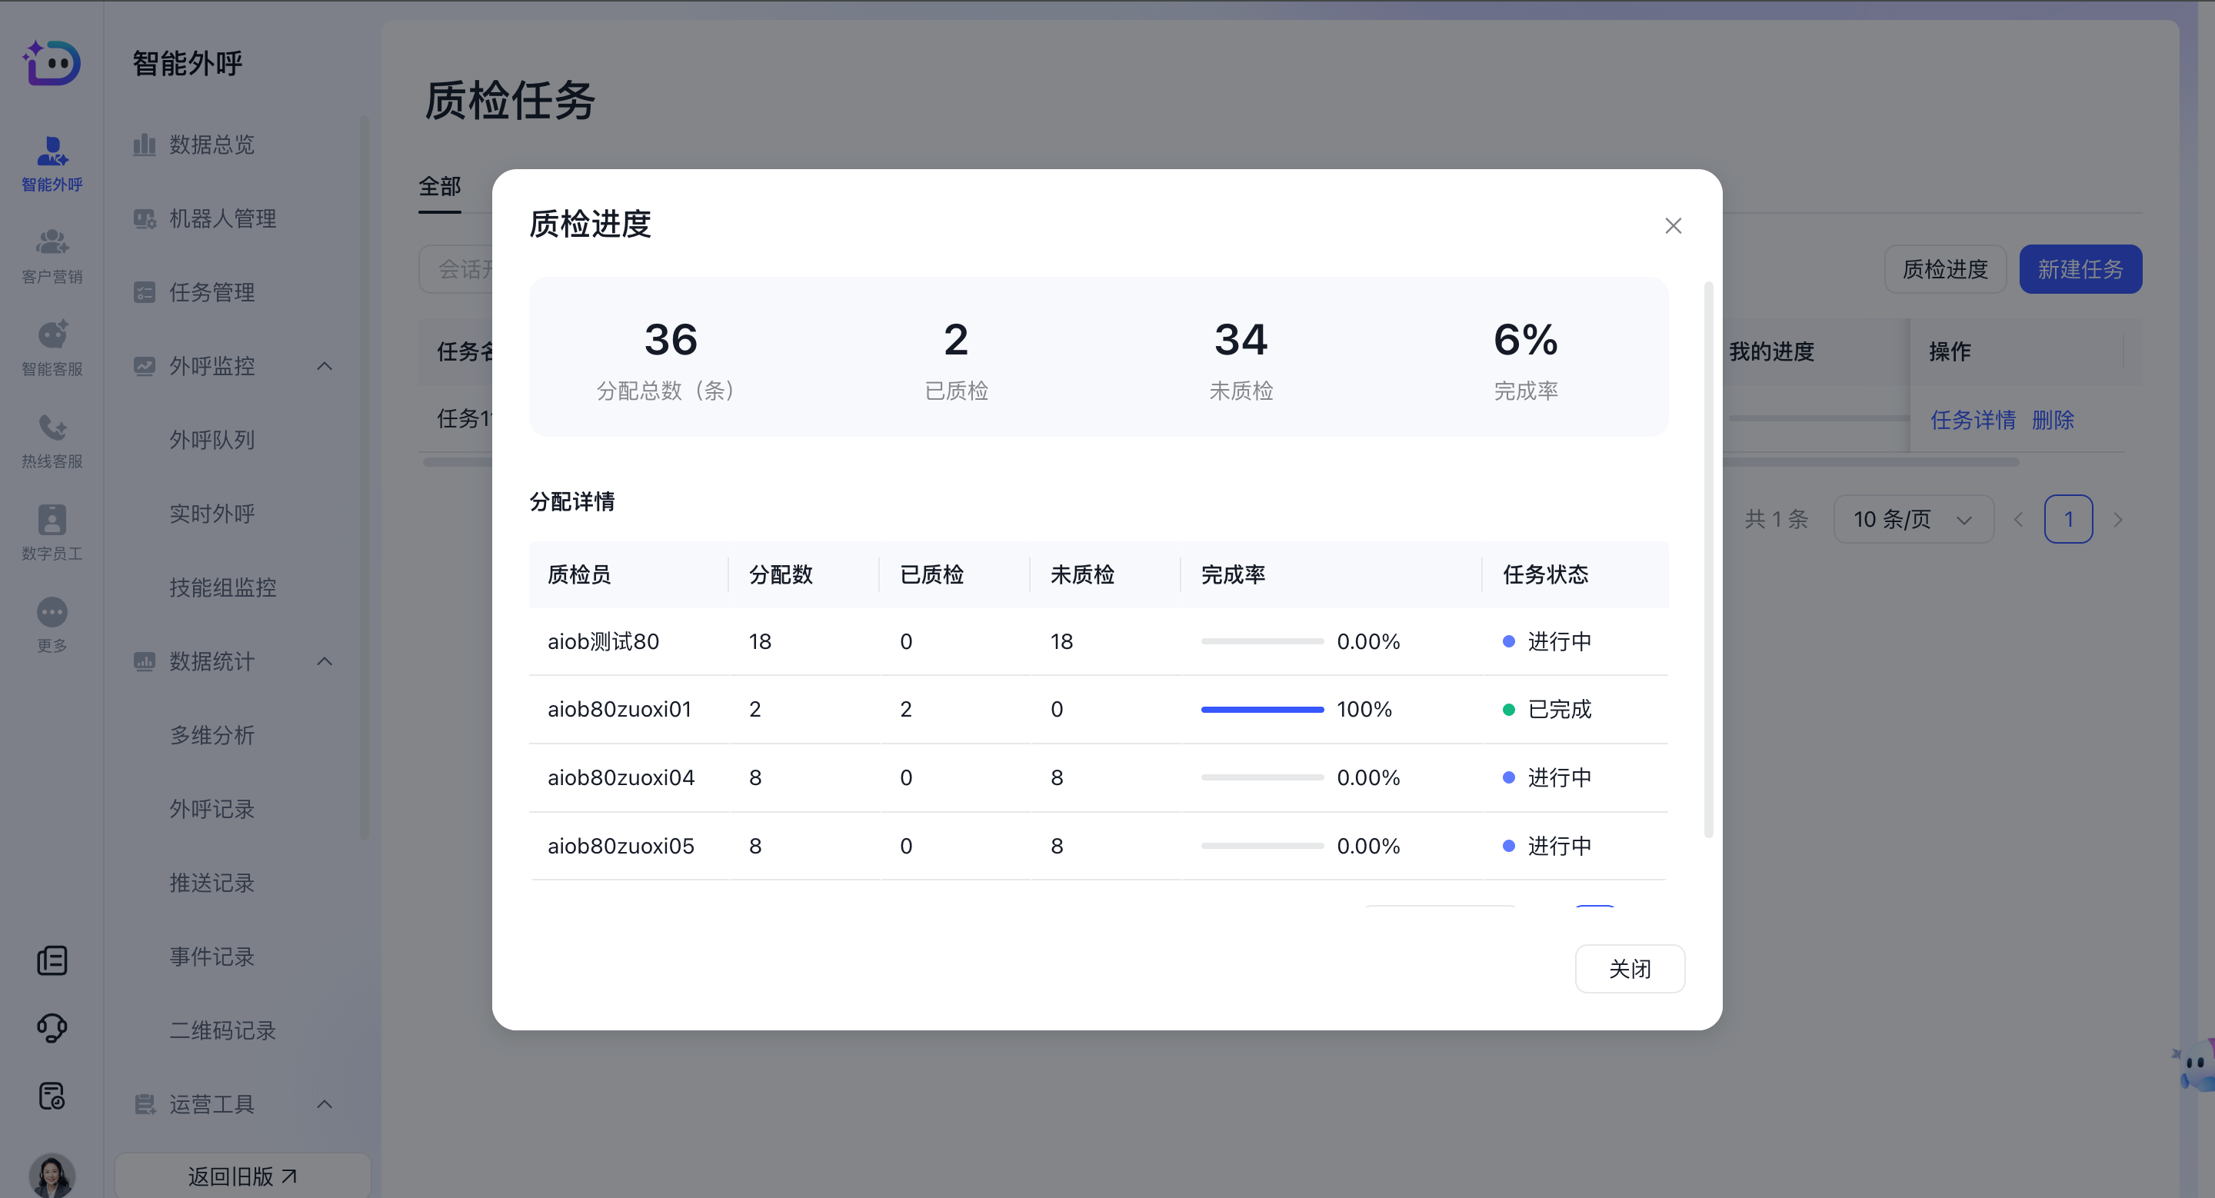Click 关闭 button in dialog
Screen dimensions: 2215x1198
(1630, 969)
